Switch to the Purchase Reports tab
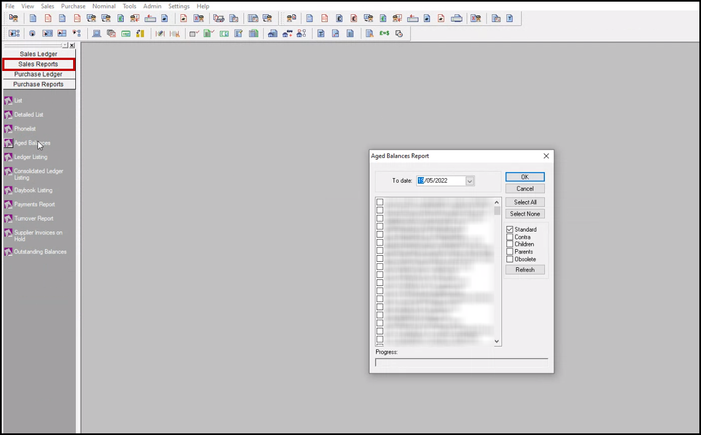Image resolution: width=701 pixels, height=435 pixels. [38, 84]
